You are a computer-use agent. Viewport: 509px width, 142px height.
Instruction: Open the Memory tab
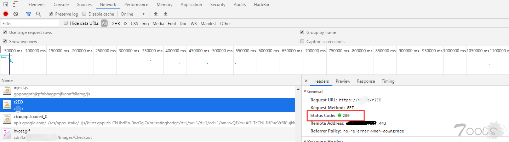coord(165,5)
